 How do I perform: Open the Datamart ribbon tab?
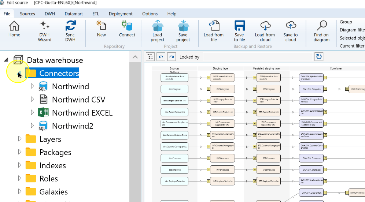74,14
